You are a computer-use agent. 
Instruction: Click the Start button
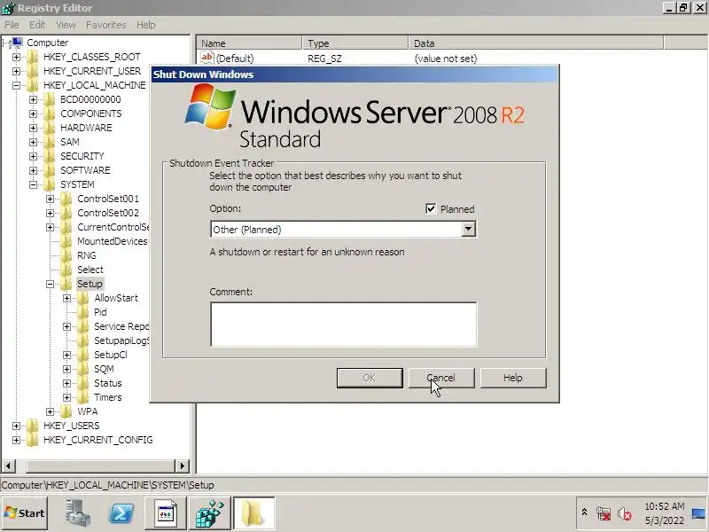tap(25, 513)
